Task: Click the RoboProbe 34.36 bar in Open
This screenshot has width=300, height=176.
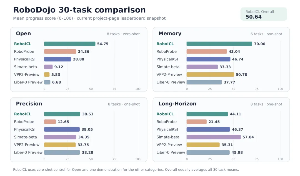Action: [60, 52]
